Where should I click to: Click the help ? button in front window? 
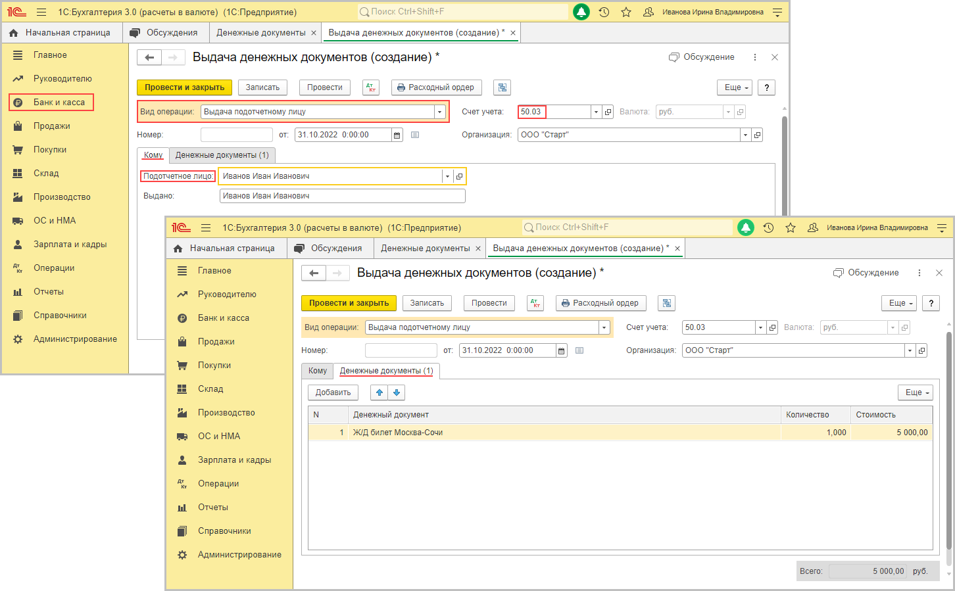[x=931, y=303]
